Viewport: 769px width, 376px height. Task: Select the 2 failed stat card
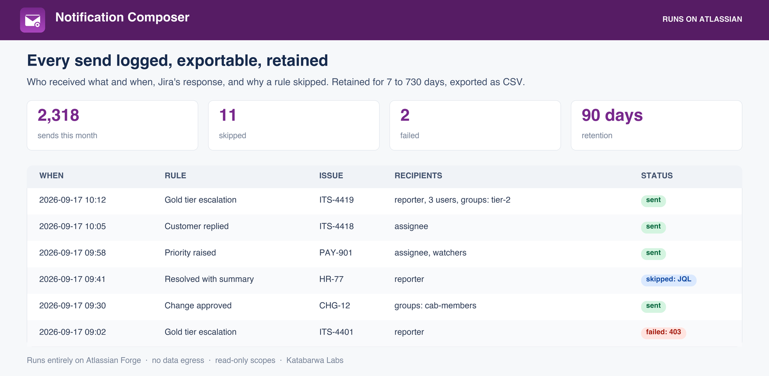coord(475,125)
